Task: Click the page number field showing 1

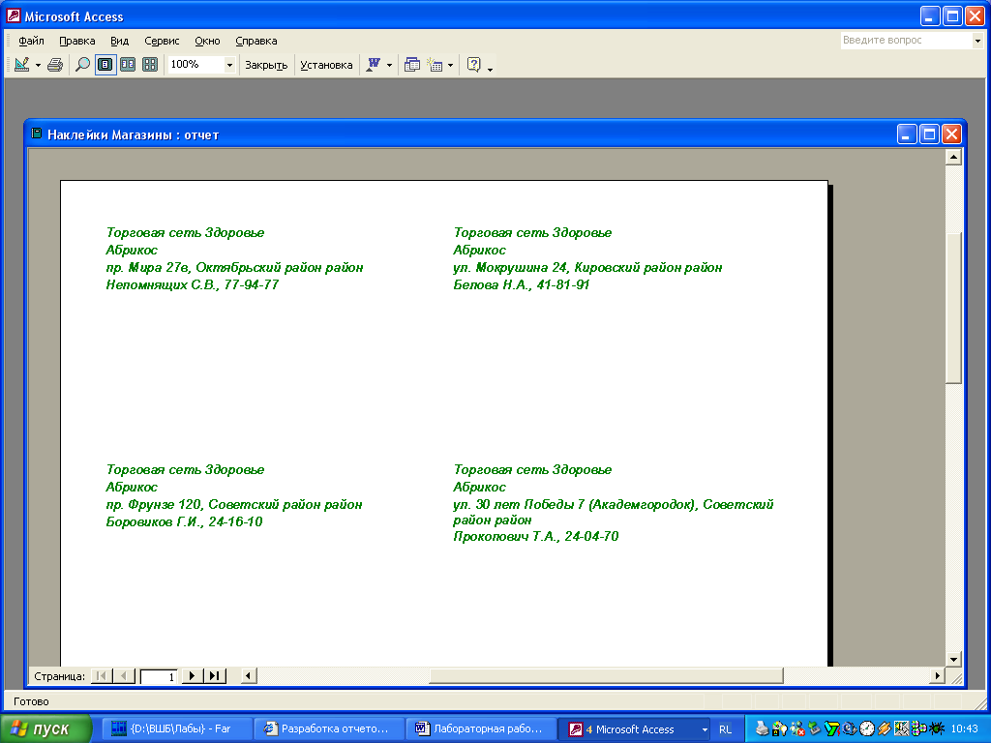Action: 159,676
